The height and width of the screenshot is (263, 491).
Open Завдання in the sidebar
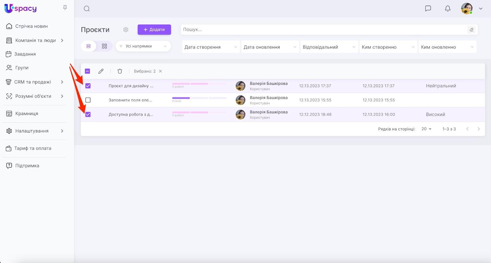25,54
